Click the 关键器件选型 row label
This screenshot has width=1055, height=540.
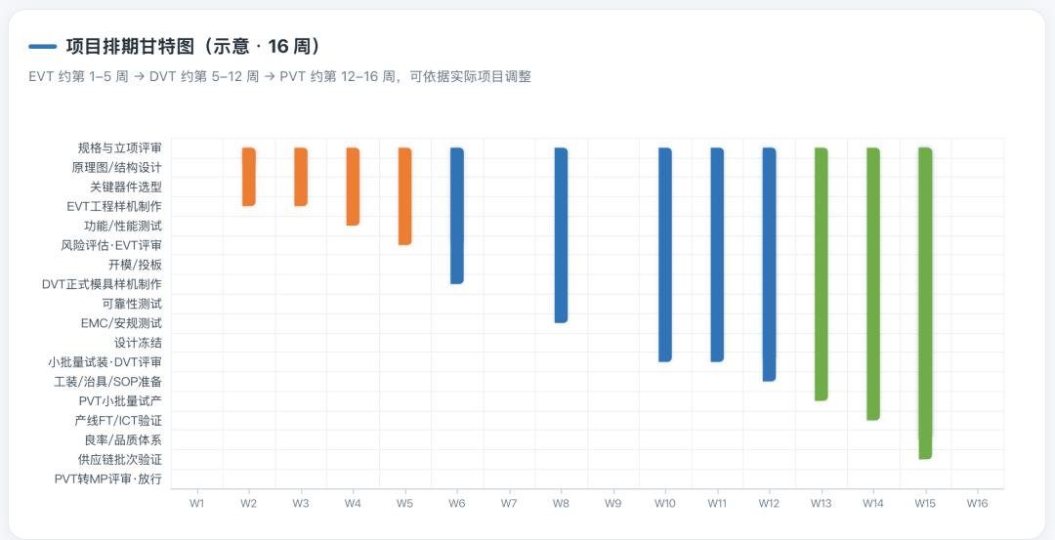(126, 187)
